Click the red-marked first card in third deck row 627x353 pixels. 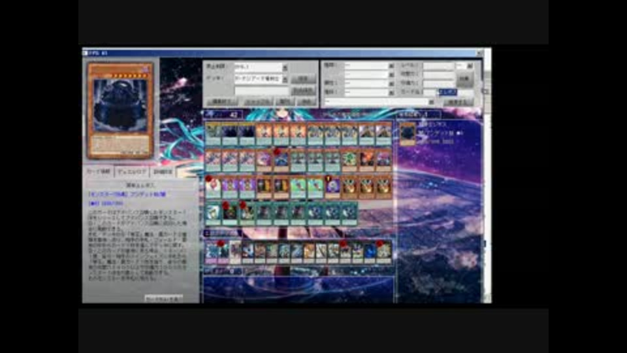pyautogui.click(x=213, y=188)
